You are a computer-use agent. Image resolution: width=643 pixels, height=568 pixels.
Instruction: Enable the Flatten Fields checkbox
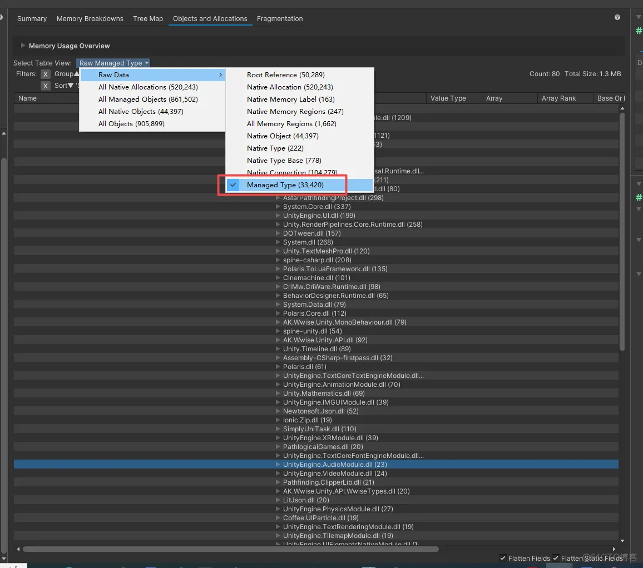click(x=503, y=558)
